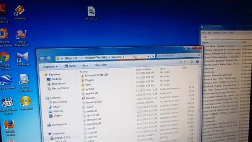Viewport: 252px width, 142px height.
Task: Open Edit menu in Everything window
Action: [209, 33]
